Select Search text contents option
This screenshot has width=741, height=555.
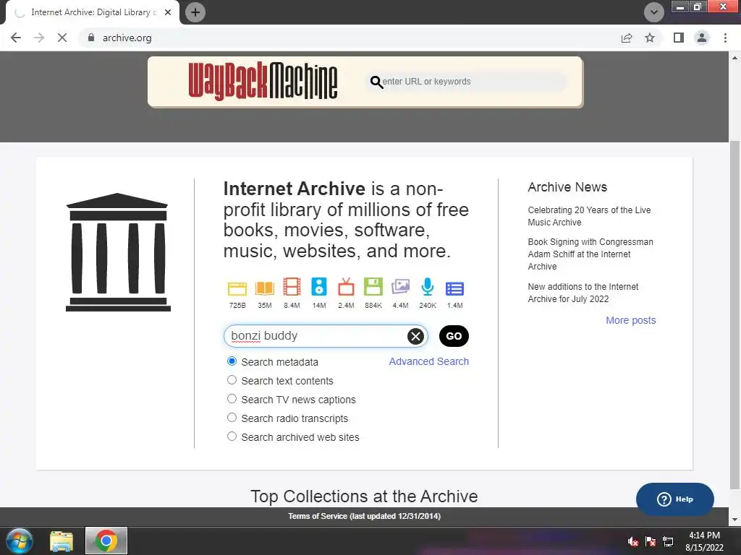pos(232,380)
